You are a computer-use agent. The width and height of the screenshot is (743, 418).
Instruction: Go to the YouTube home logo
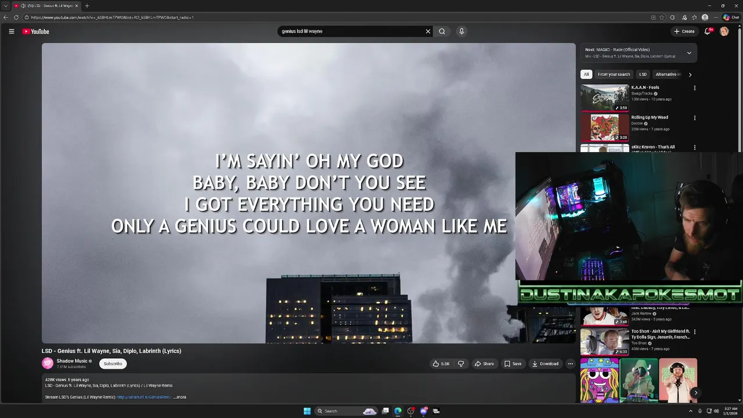(x=36, y=31)
